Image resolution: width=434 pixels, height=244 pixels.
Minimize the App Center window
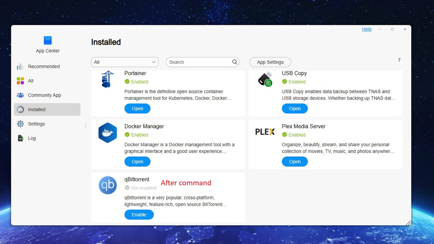point(380,29)
